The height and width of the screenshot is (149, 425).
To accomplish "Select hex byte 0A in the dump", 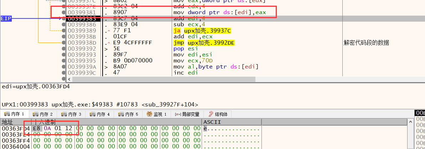I will [x=47, y=128].
